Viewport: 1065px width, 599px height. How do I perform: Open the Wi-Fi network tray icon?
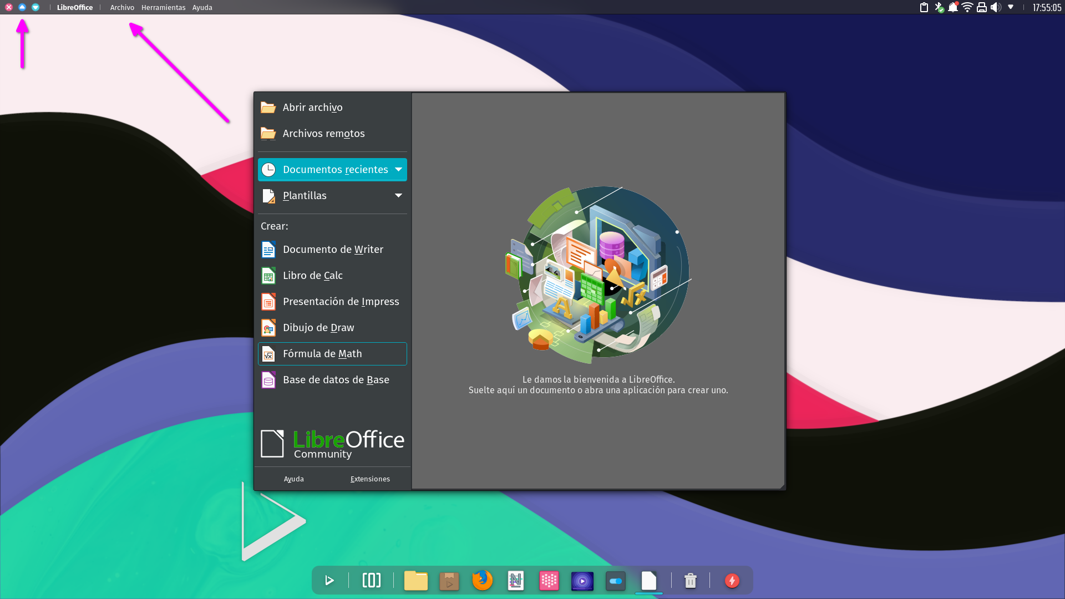coord(967,7)
